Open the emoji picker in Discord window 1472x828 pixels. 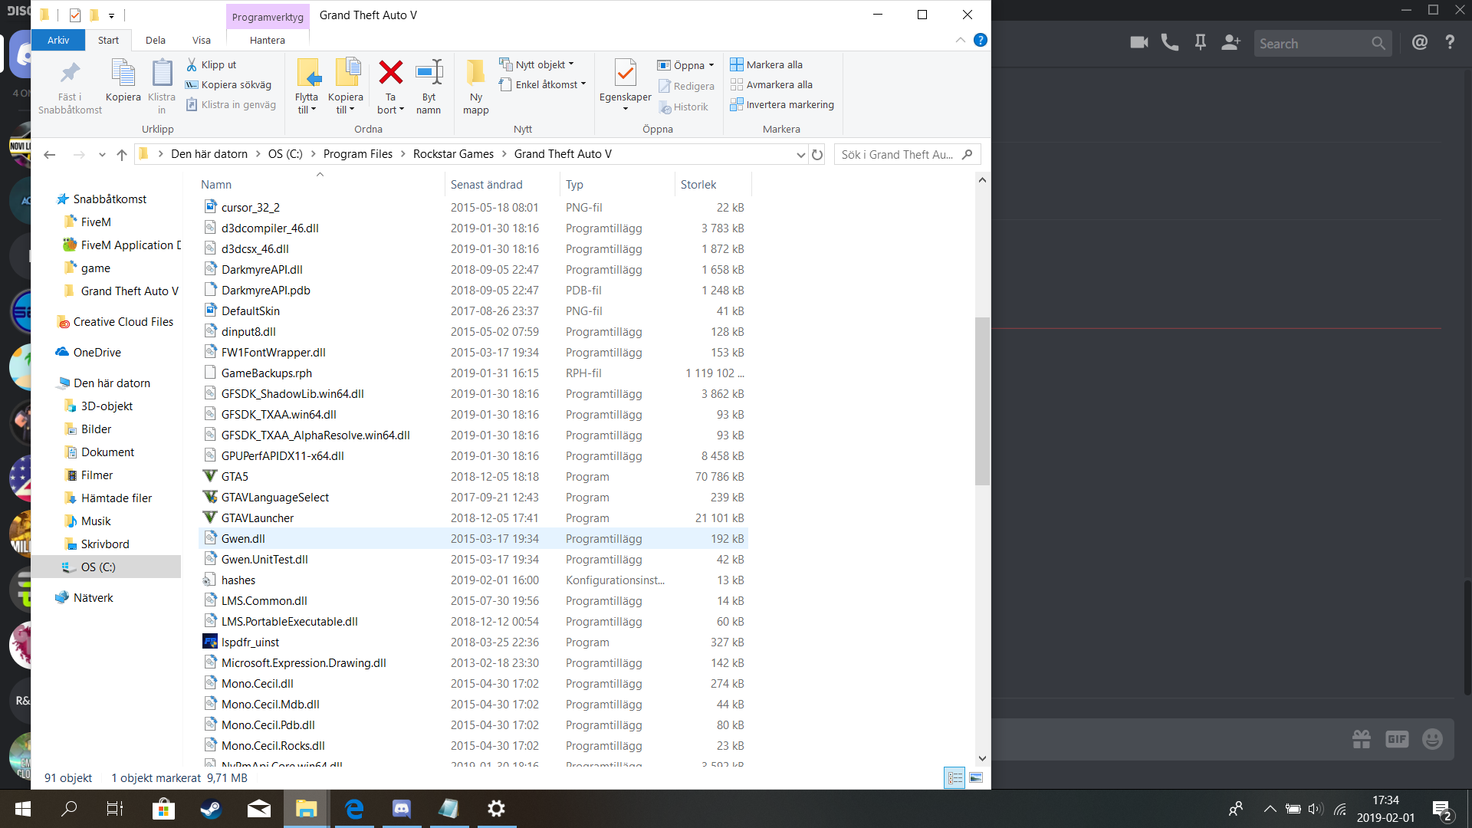[1432, 739]
